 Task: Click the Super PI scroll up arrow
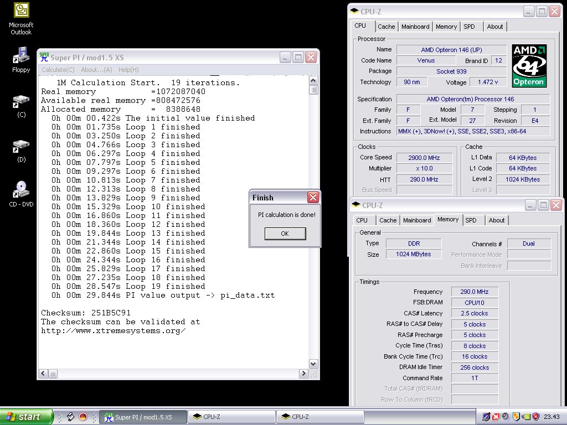(313, 80)
